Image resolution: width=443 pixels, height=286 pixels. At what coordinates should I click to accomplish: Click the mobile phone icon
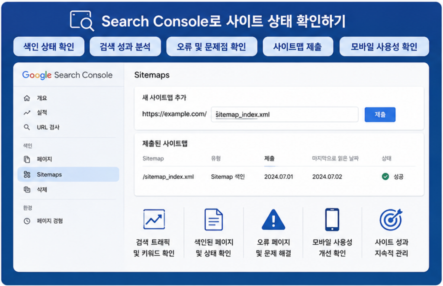[x=332, y=219]
